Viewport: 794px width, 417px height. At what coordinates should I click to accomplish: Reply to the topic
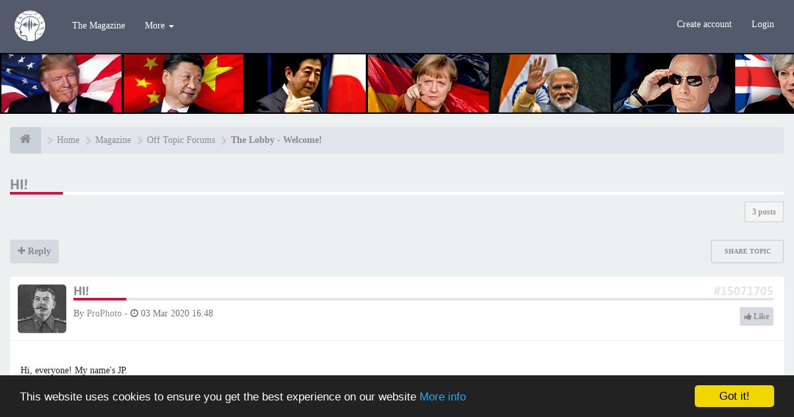[x=34, y=252]
